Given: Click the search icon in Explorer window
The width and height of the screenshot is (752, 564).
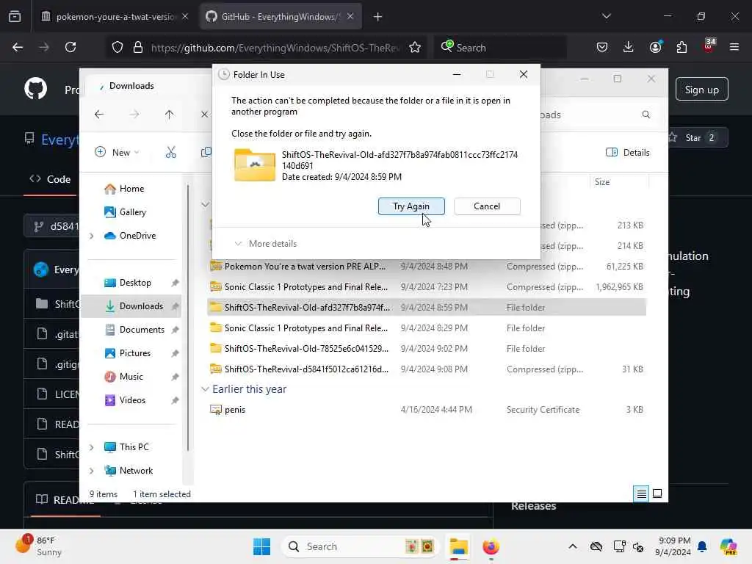Looking at the screenshot, I should [x=646, y=115].
